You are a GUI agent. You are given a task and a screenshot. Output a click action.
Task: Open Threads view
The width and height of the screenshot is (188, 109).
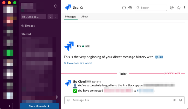[28, 26]
